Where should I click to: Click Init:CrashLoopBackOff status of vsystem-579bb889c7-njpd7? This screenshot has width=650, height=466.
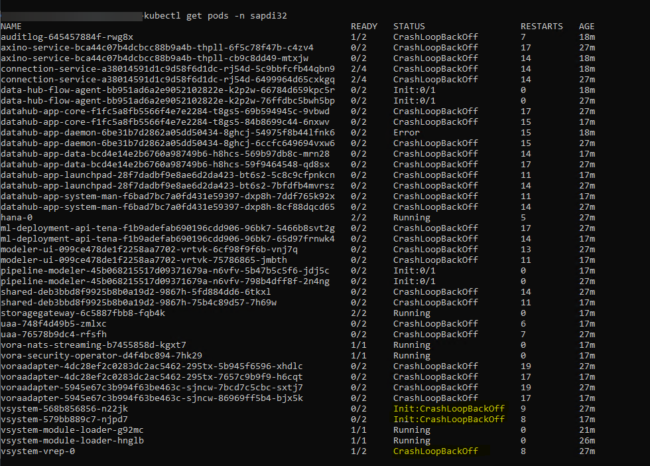449,420
